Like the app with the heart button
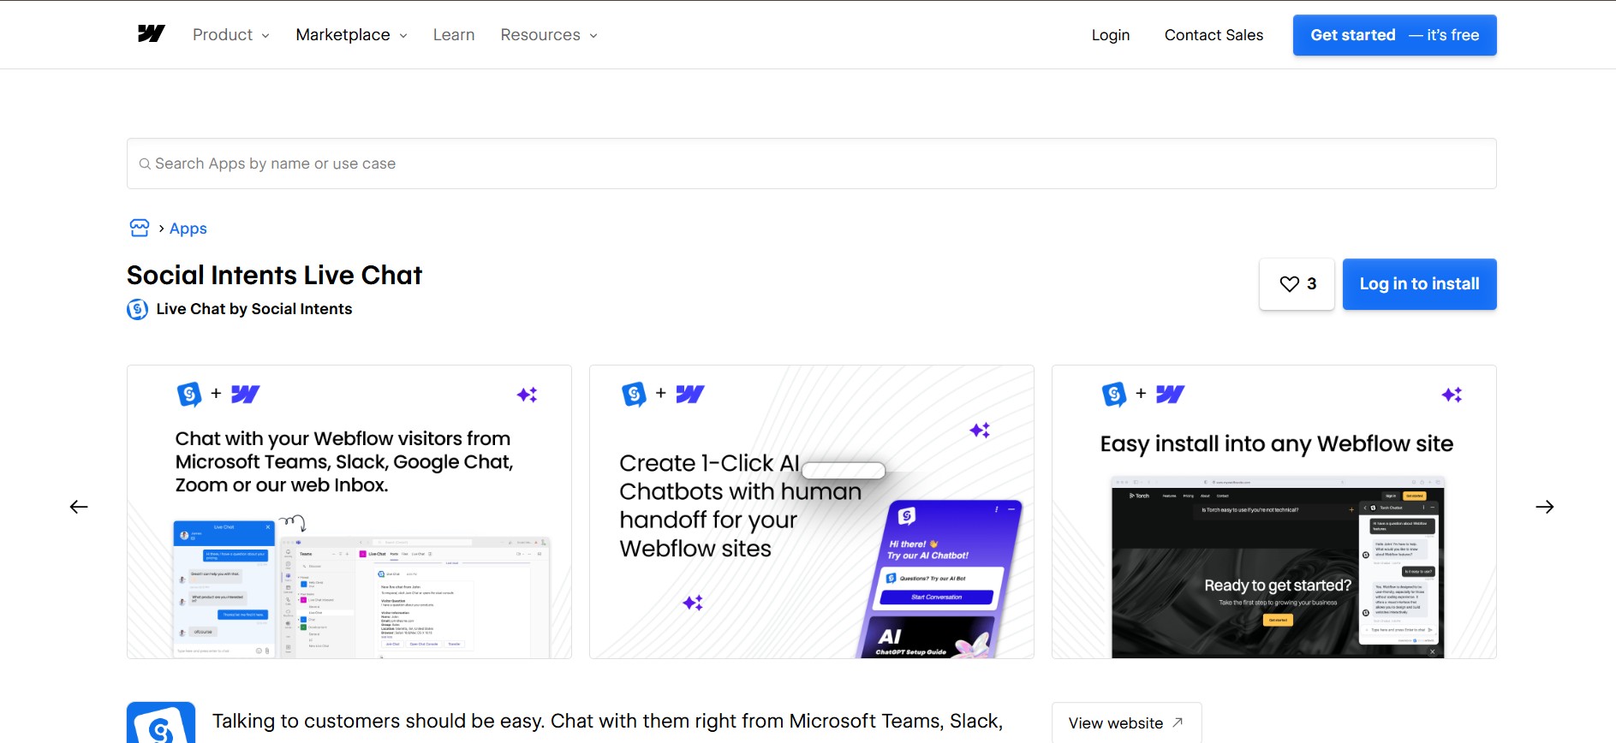This screenshot has width=1616, height=743. point(1297,284)
